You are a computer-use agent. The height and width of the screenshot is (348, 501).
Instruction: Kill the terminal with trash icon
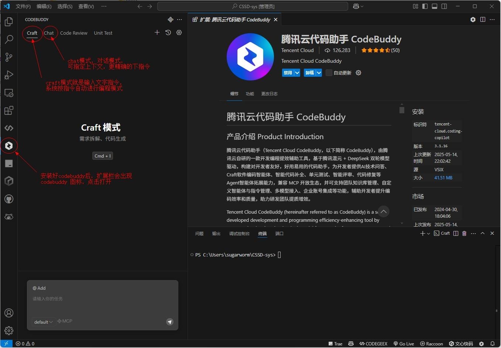(464, 233)
